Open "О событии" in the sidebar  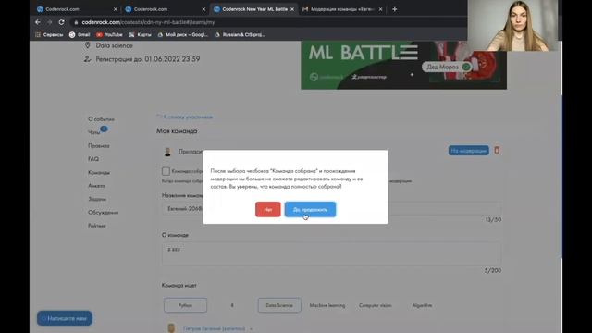click(101, 119)
